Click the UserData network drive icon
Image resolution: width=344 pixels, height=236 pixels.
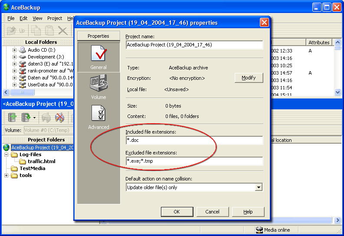tap(23, 85)
